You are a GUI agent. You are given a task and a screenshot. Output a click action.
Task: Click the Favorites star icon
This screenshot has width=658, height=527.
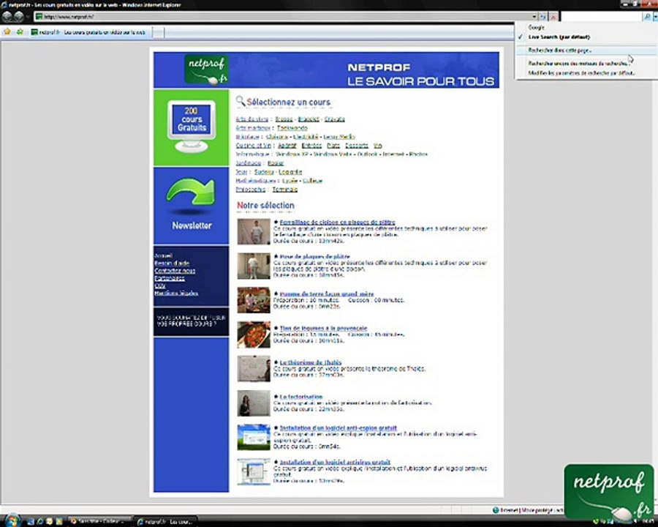click(7, 32)
